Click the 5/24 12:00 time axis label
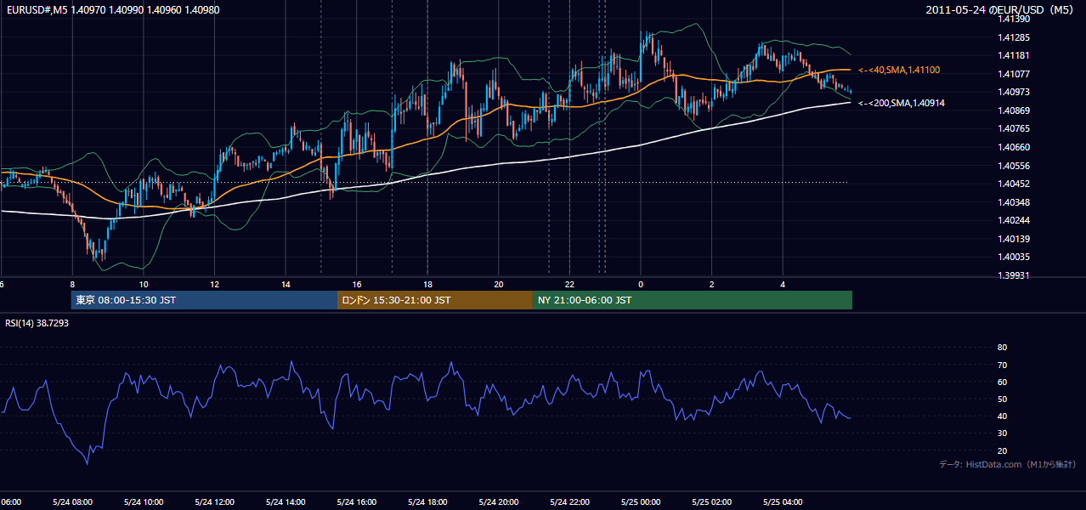This screenshot has width=1086, height=510. pyautogui.click(x=215, y=501)
